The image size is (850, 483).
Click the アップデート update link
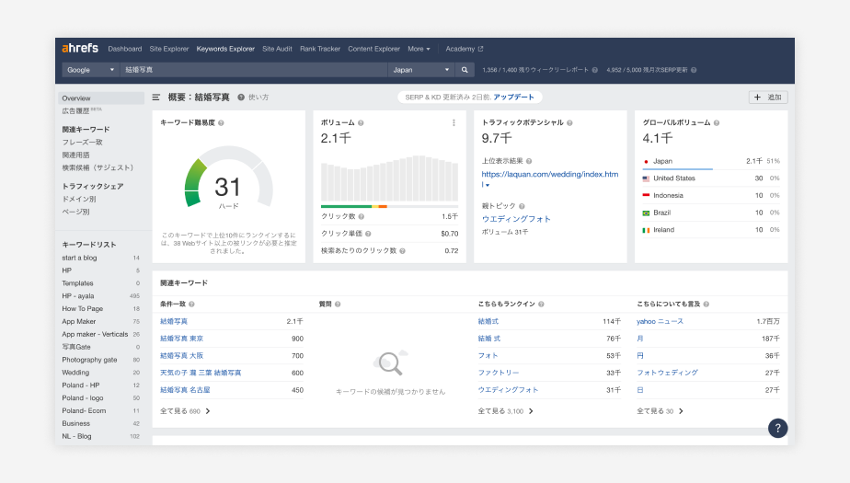click(x=513, y=97)
